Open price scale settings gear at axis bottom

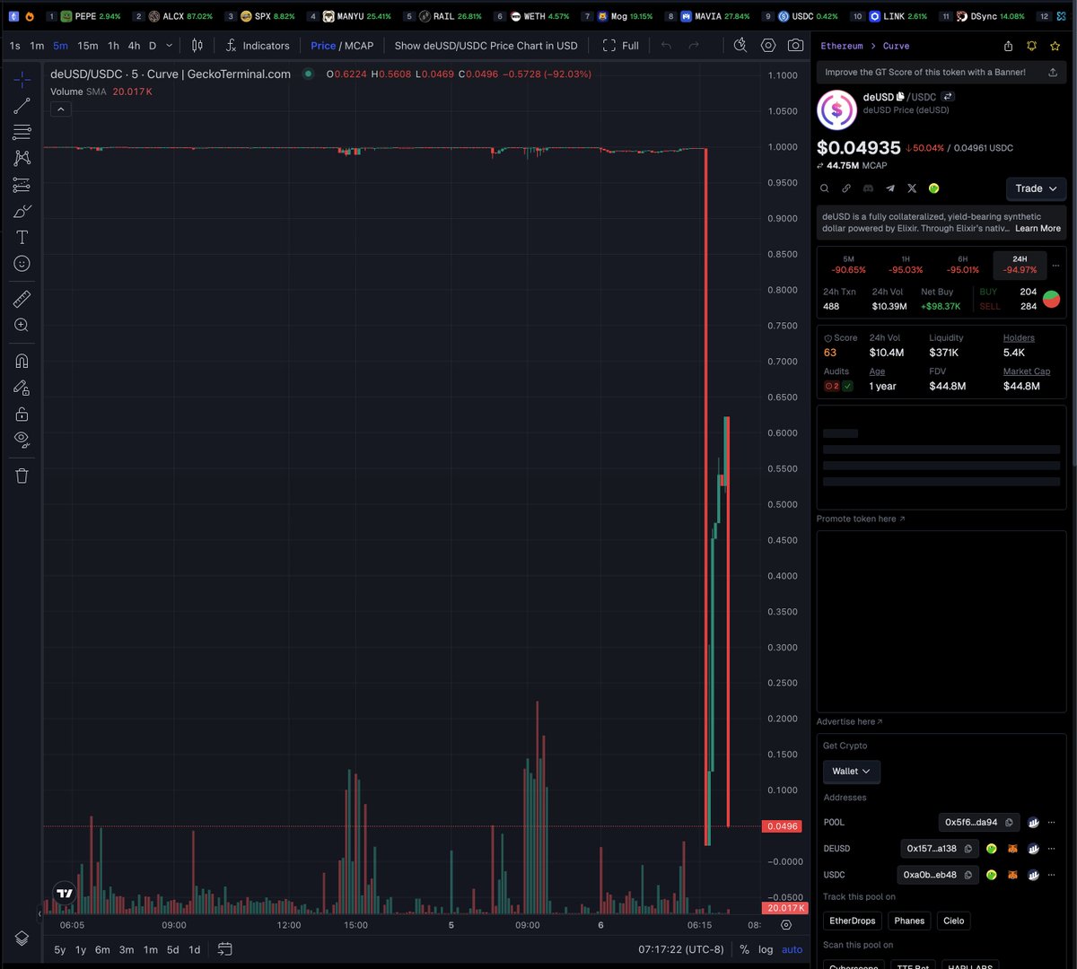pyautogui.click(x=786, y=925)
